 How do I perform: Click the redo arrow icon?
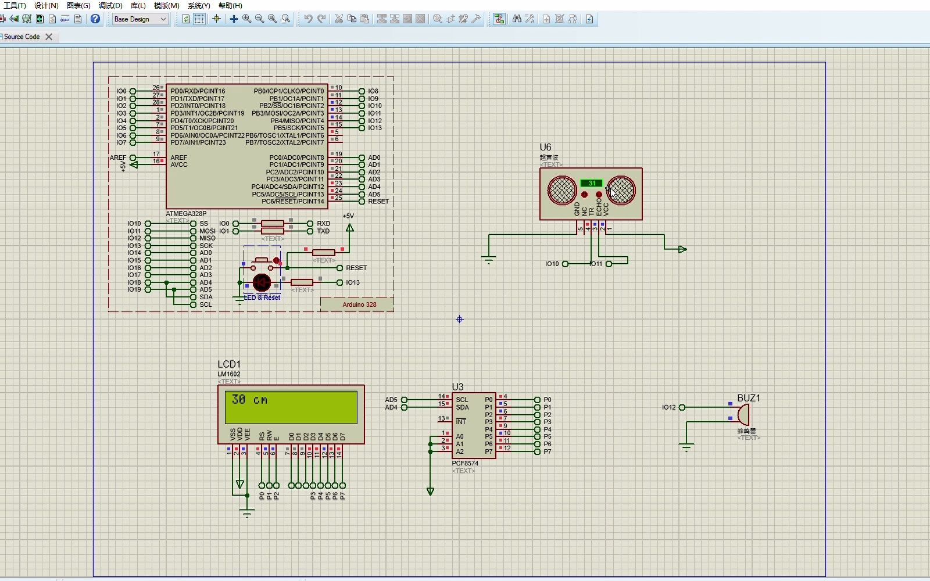pyautogui.click(x=321, y=19)
